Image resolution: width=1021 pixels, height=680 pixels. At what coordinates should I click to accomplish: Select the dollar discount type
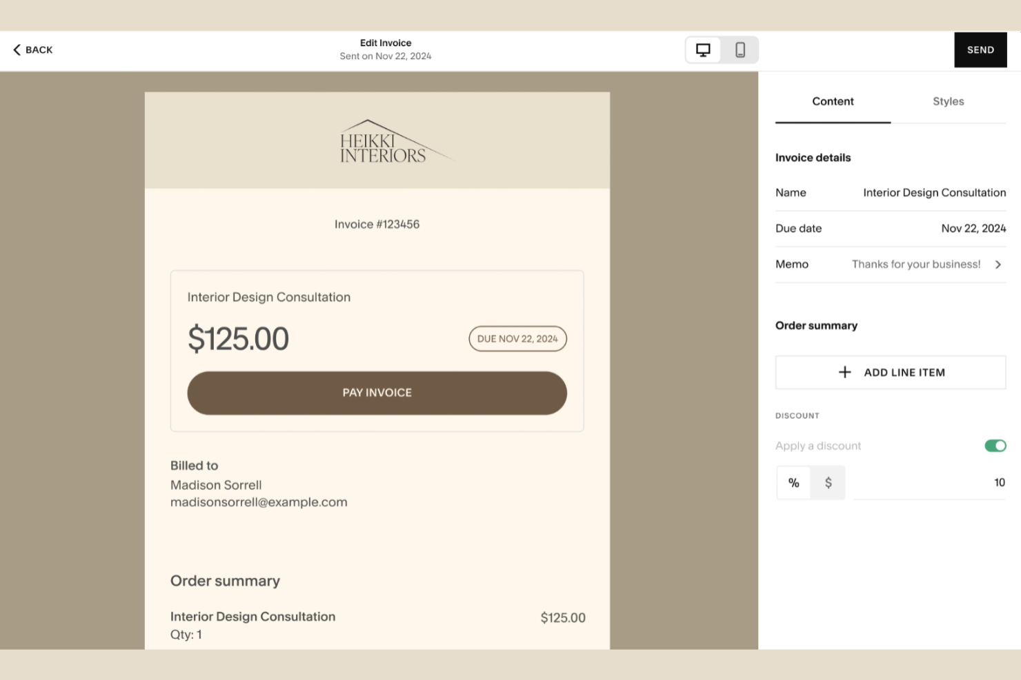[828, 482]
